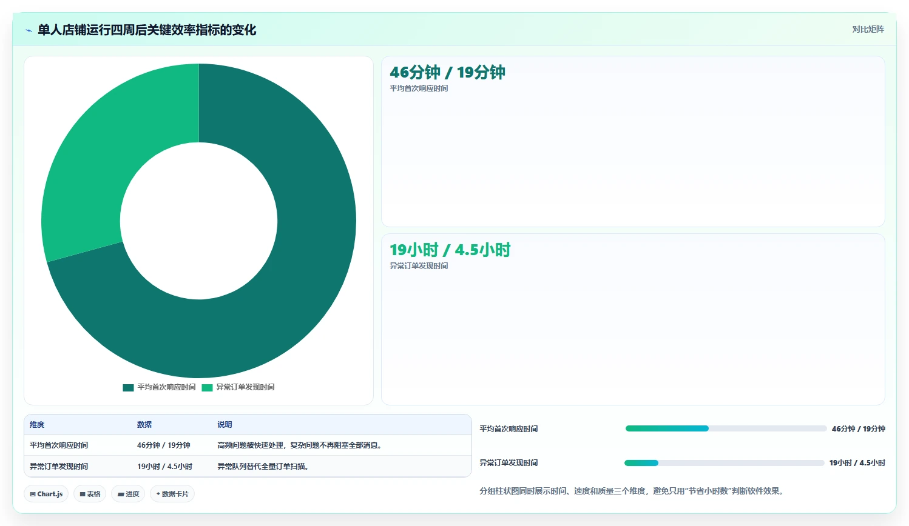Click the 19小时 / 4.5小时 table cell
Screen dimensions: 909x526
[x=165, y=467]
